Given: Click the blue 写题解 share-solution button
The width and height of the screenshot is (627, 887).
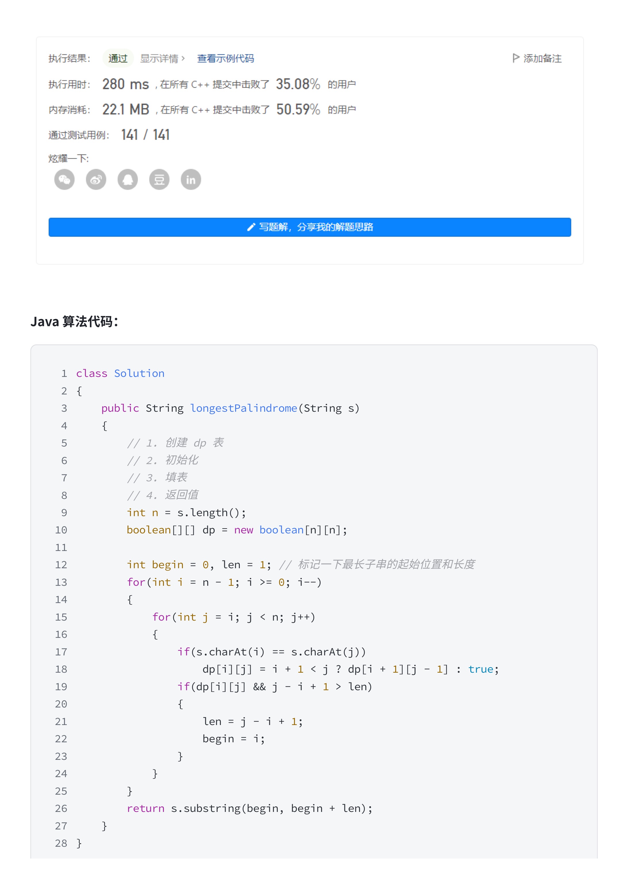Looking at the screenshot, I should coord(310,227).
